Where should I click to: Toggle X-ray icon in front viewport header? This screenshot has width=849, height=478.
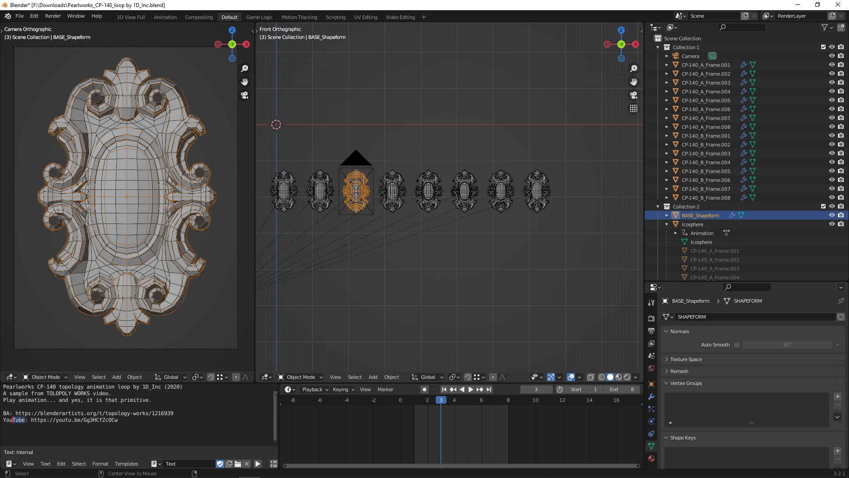(591, 377)
